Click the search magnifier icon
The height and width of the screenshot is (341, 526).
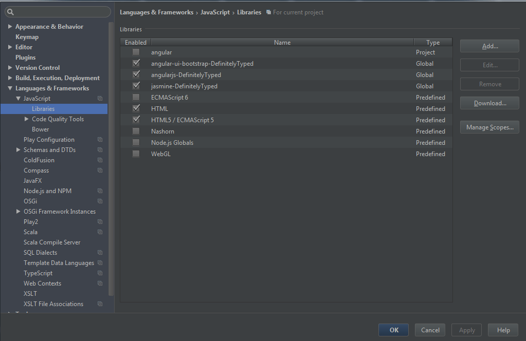(10, 12)
